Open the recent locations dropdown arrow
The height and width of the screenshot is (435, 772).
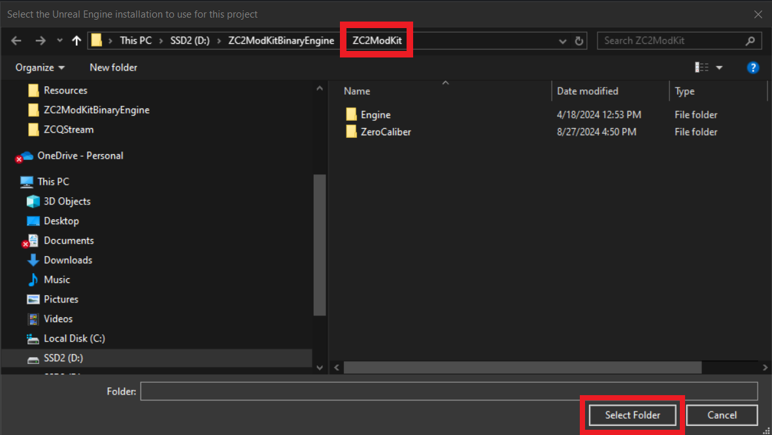(59, 40)
